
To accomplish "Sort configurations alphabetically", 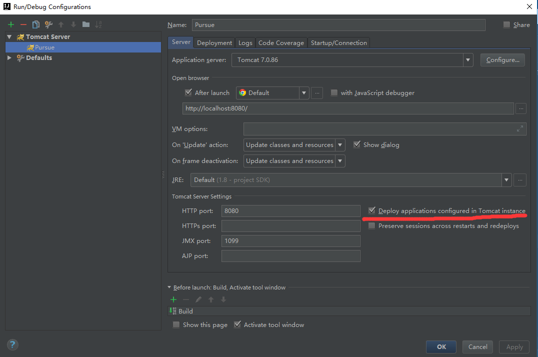I will 98,24.
